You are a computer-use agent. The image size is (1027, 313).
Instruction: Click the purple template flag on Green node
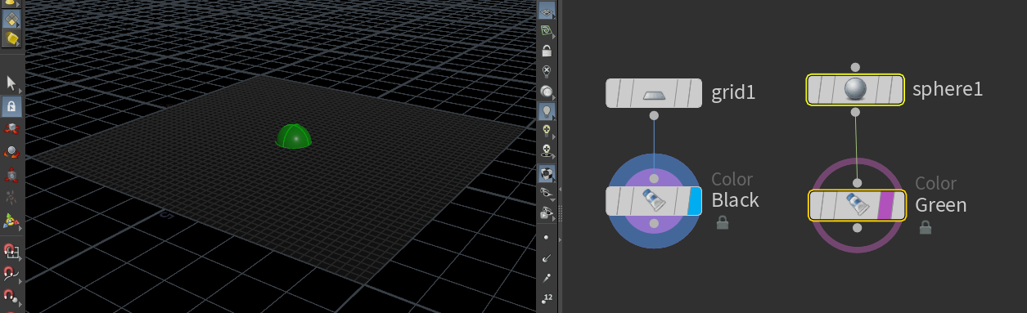885,205
